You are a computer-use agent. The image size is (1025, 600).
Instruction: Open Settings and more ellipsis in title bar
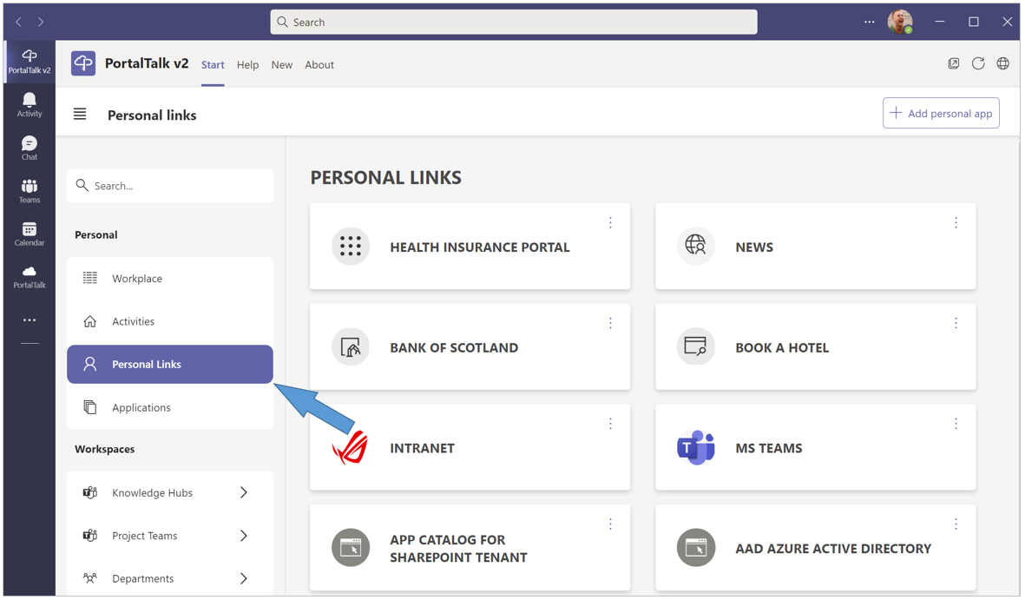869,22
